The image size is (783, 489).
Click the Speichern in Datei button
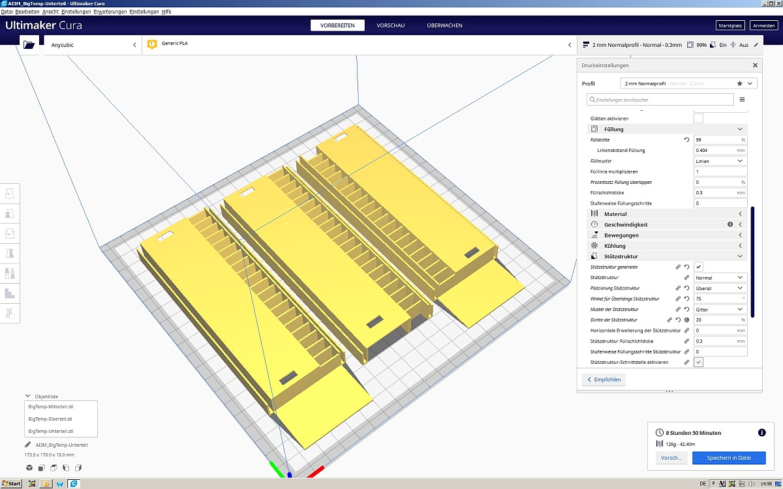tap(728, 458)
